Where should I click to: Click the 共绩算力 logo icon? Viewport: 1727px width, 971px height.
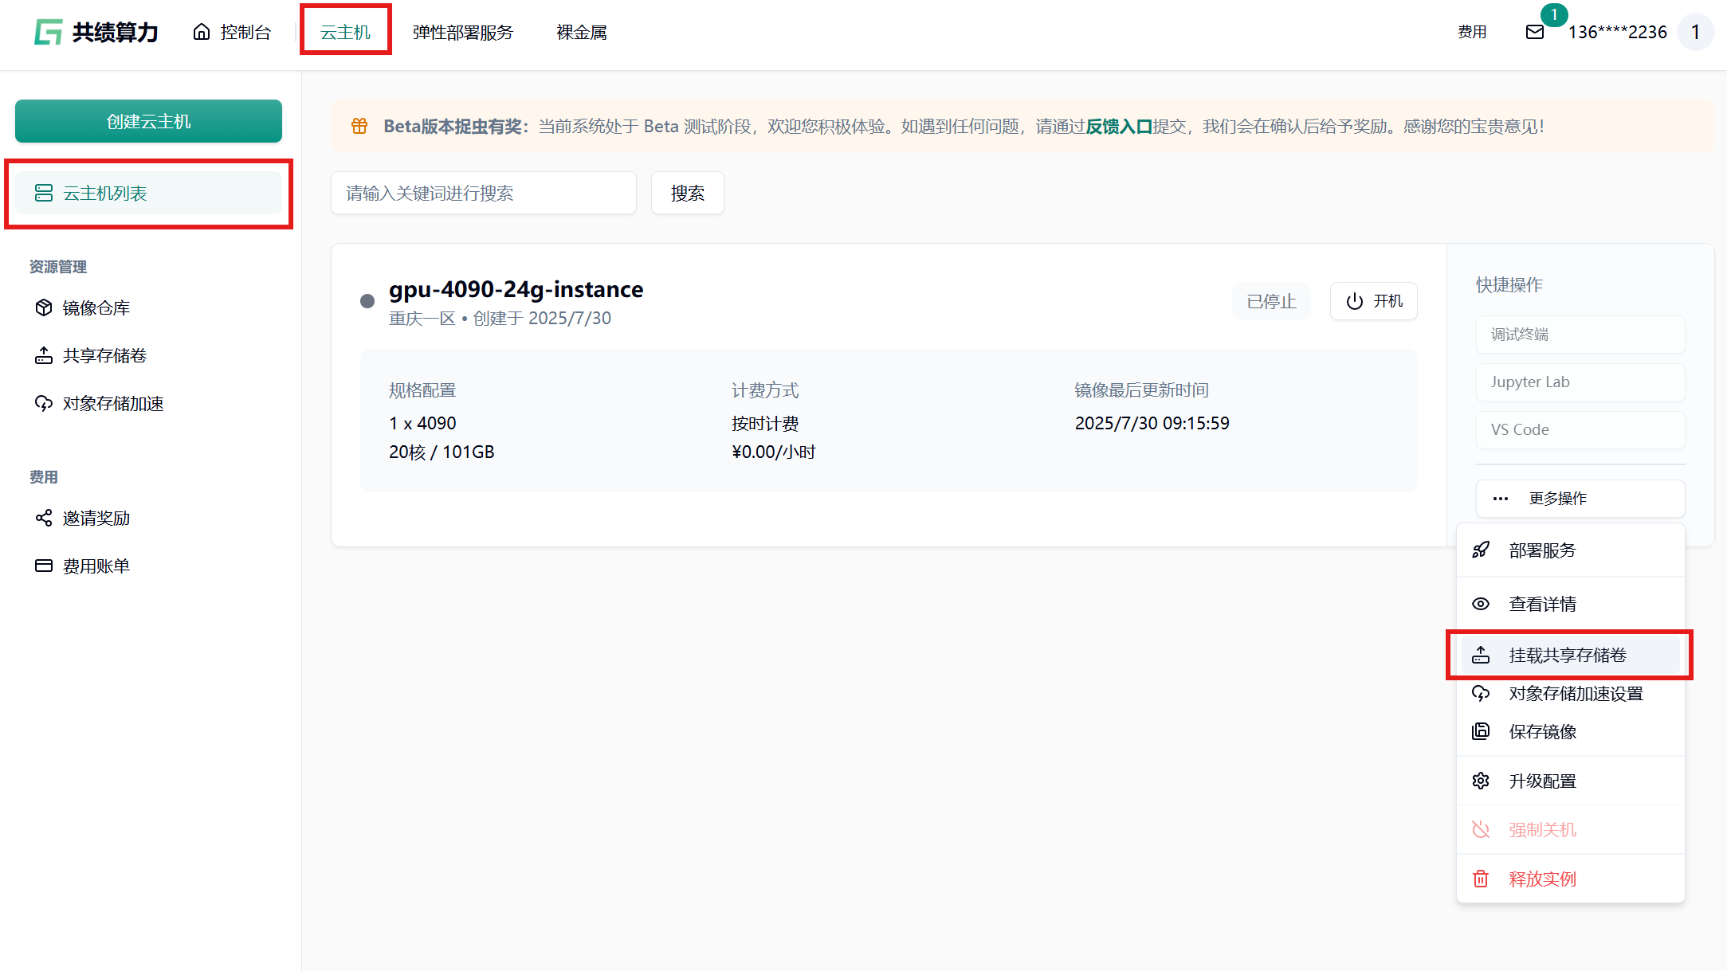pyautogui.click(x=49, y=32)
